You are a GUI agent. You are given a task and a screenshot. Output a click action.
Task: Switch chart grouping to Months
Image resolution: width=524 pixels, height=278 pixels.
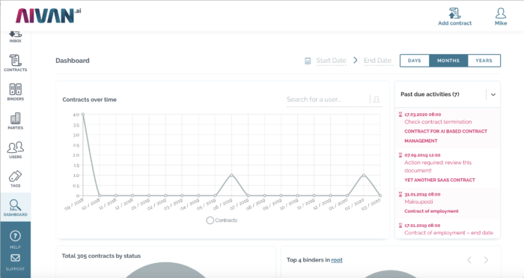coord(448,61)
